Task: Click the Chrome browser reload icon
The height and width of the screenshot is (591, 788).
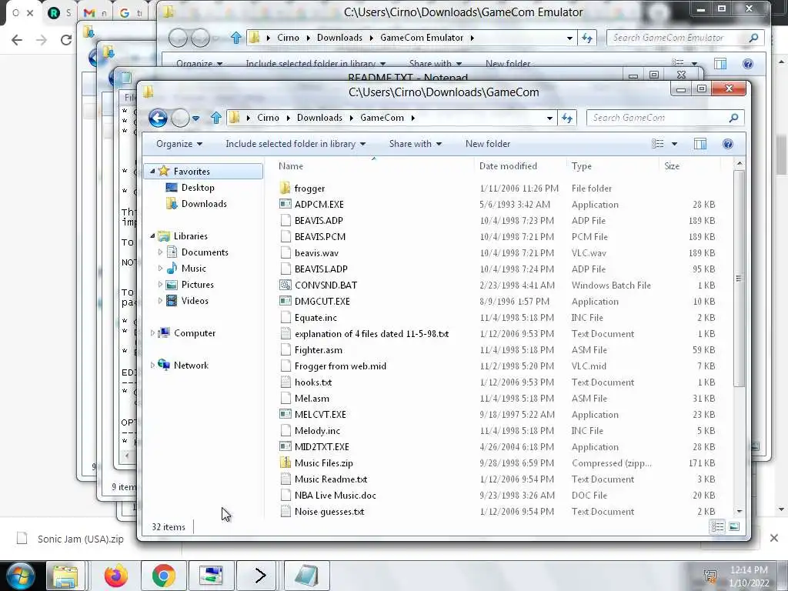Action: pyautogui.click(x=66, y=40)
